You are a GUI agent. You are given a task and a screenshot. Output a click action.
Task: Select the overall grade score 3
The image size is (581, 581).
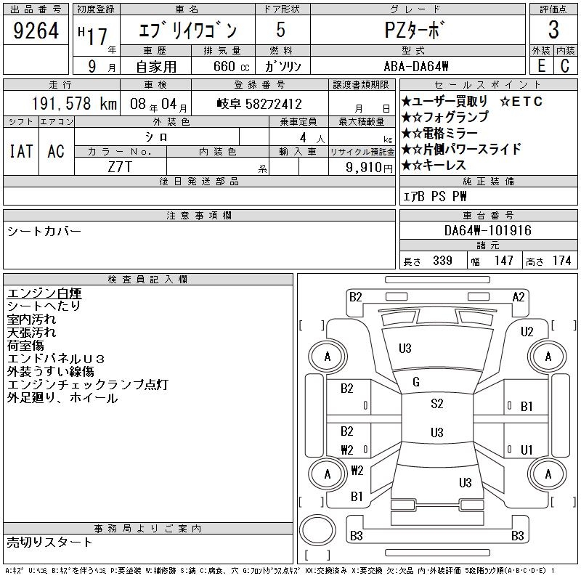pyautogui.click(x=553, y=31)
